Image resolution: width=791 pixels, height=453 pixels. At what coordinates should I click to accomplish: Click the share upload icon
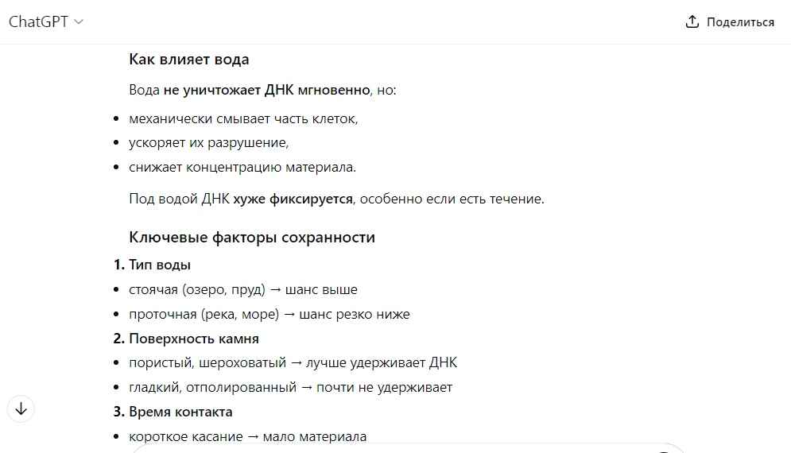[692, 21]
